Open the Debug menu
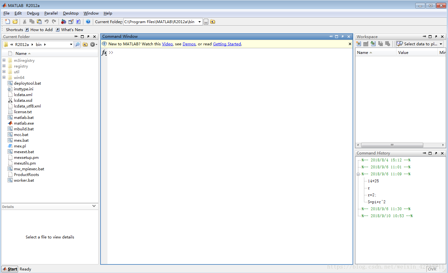 coord(33,13)
